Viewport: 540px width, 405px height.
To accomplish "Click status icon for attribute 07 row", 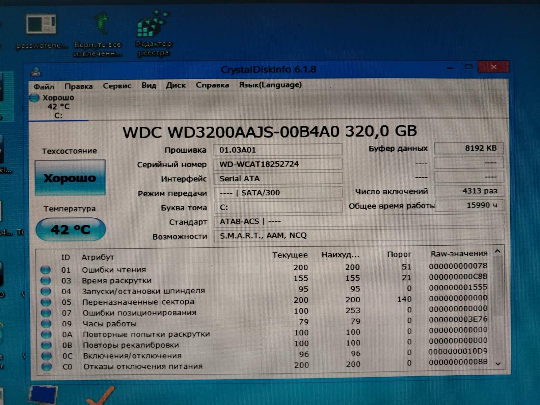I will pyautogui.click(x=46, y=313).
